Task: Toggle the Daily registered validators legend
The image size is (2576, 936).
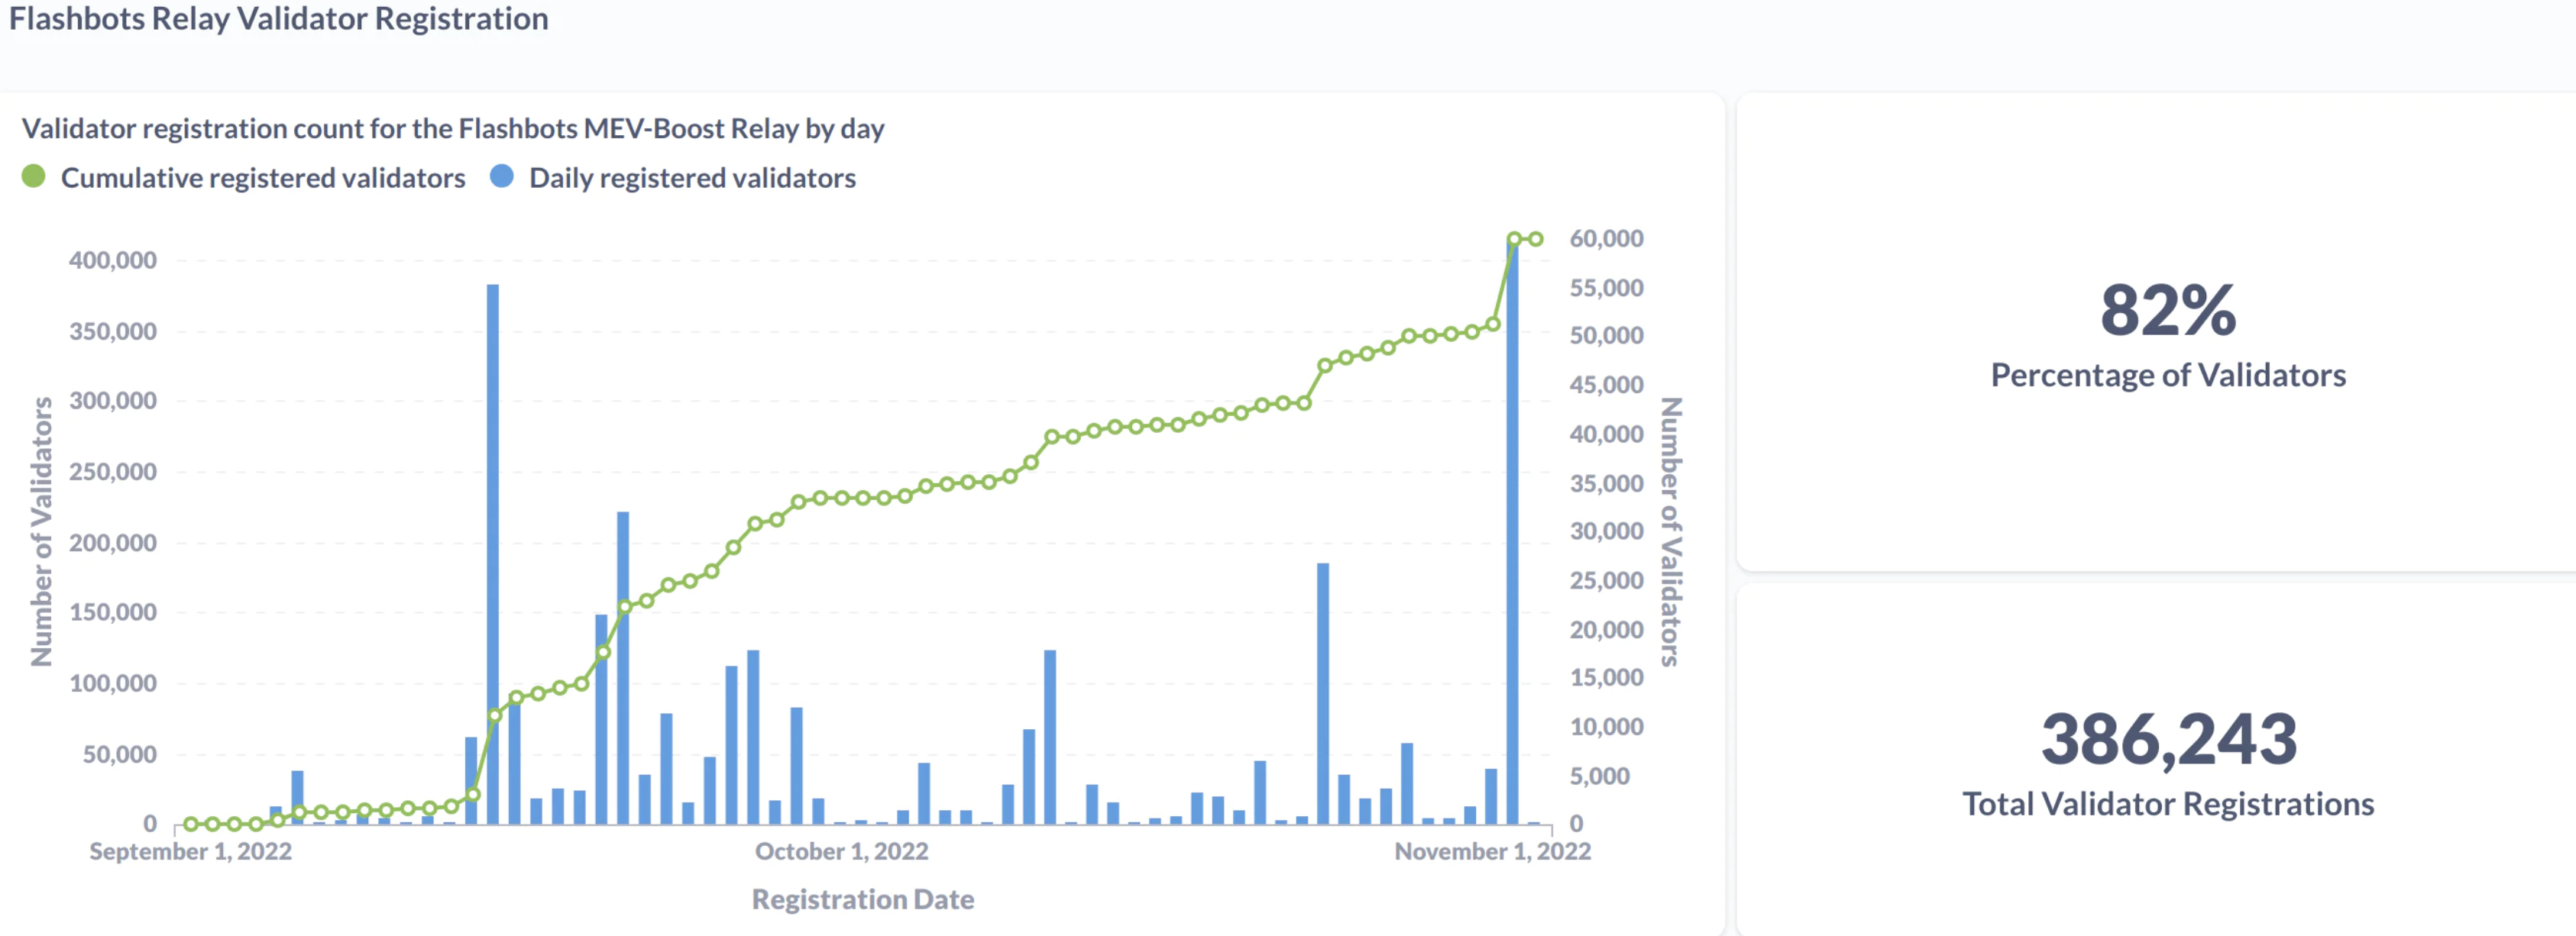Action: tap(673, 178)
